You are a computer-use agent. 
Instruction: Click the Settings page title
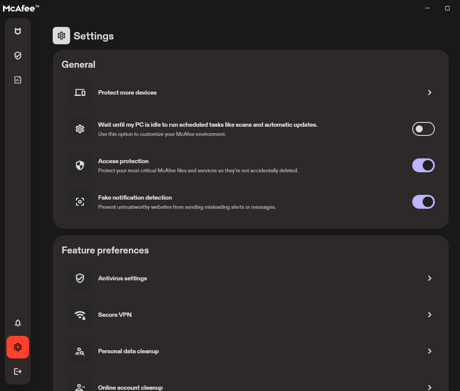(x=94, y=36)
